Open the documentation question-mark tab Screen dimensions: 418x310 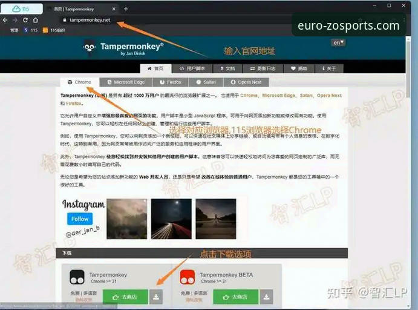(x=227, y=68)
